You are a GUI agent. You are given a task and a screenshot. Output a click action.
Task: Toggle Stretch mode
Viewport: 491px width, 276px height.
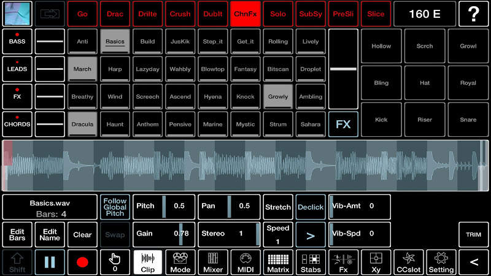(x=278, y=207)
